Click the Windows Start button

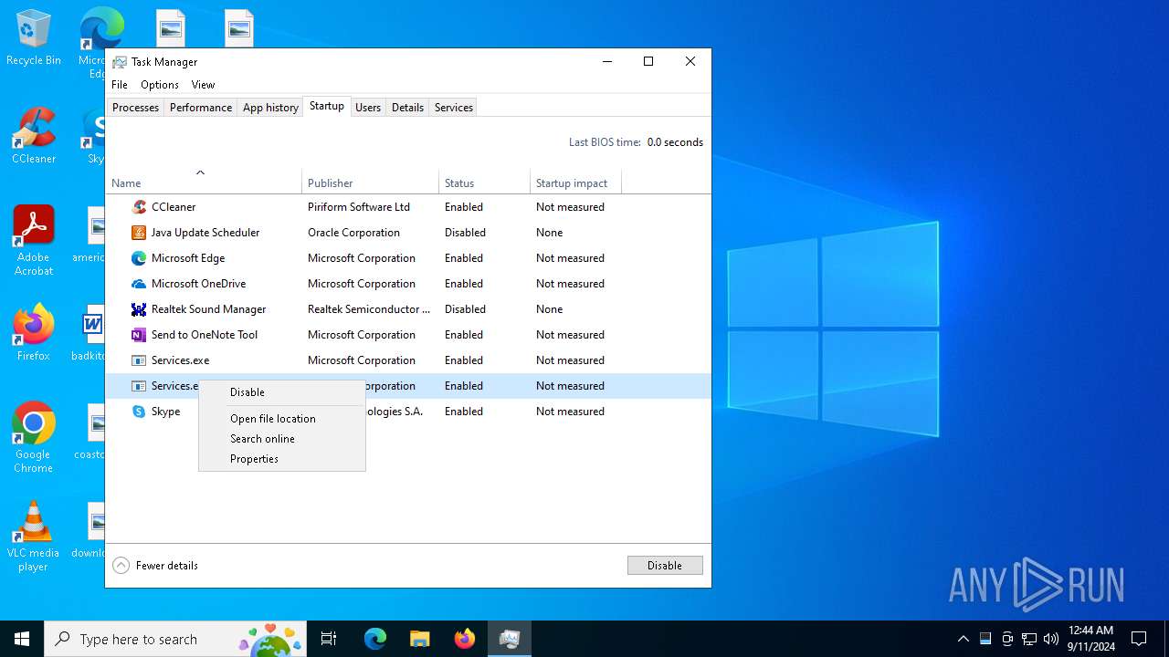pyautogui.click(x=22, y=639)
